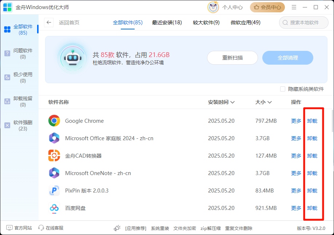Click the megaphone announcement icon
334x235 pixels.
(x=117, y=228)
